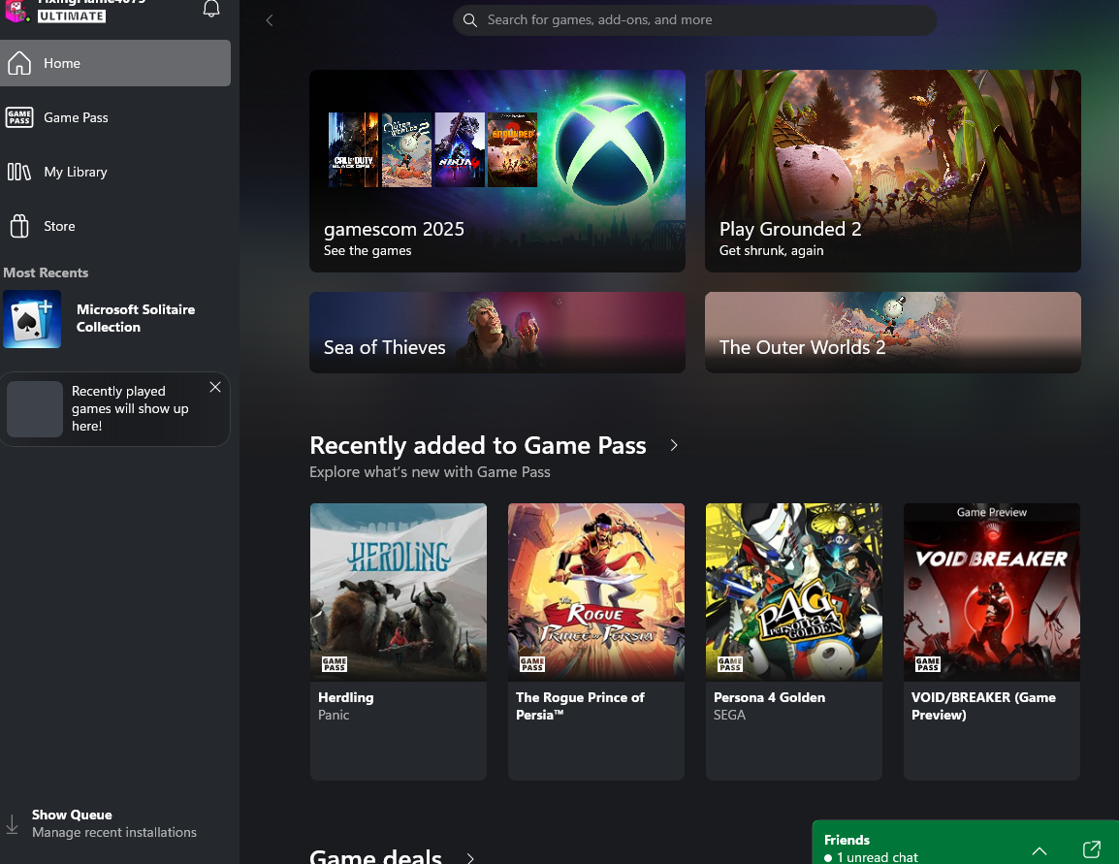Select Home in the sidebar

click(x=114, y=63)
